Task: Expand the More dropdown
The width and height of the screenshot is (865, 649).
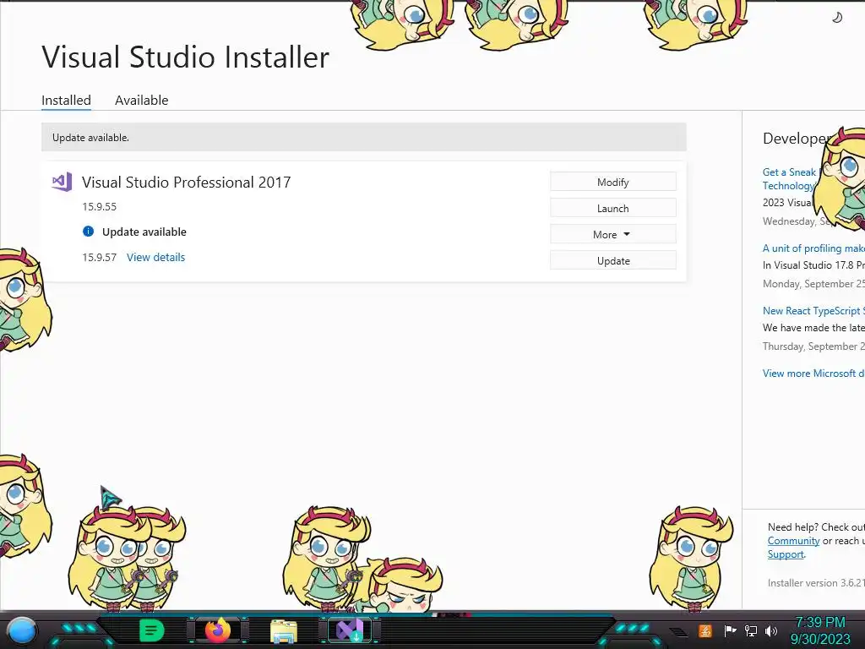Action: 613,235
